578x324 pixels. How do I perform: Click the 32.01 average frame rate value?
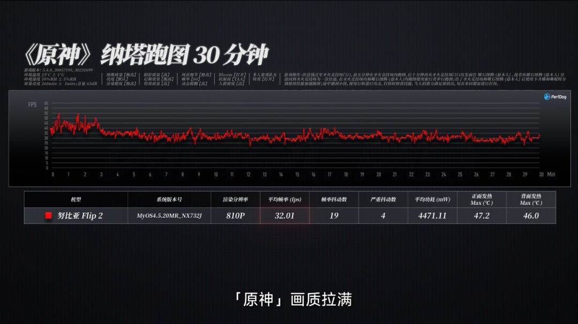[x=285, y=216]
